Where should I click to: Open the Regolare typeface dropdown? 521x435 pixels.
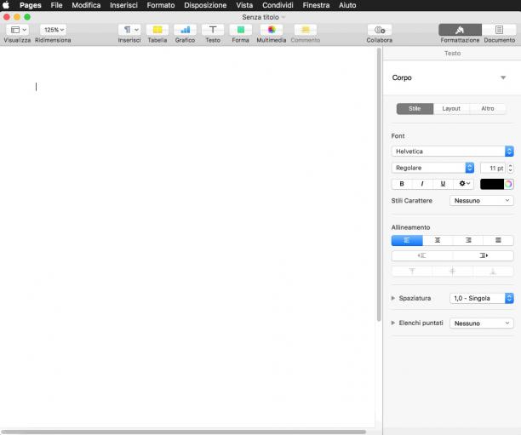pos(432,168)
